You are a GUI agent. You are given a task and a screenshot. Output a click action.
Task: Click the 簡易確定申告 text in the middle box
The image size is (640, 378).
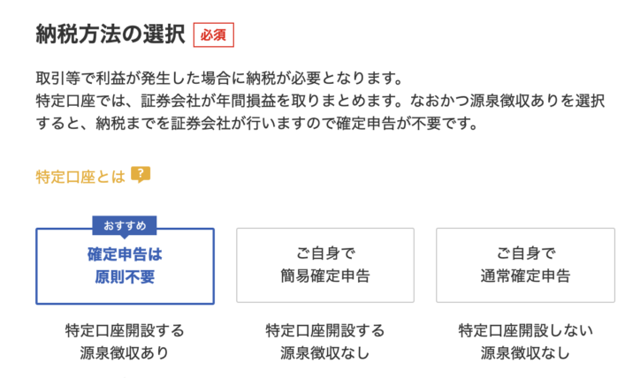point(325,276)
